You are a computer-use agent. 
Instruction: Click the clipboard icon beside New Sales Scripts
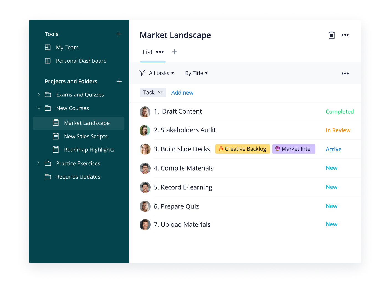click(x=56, y=136)
